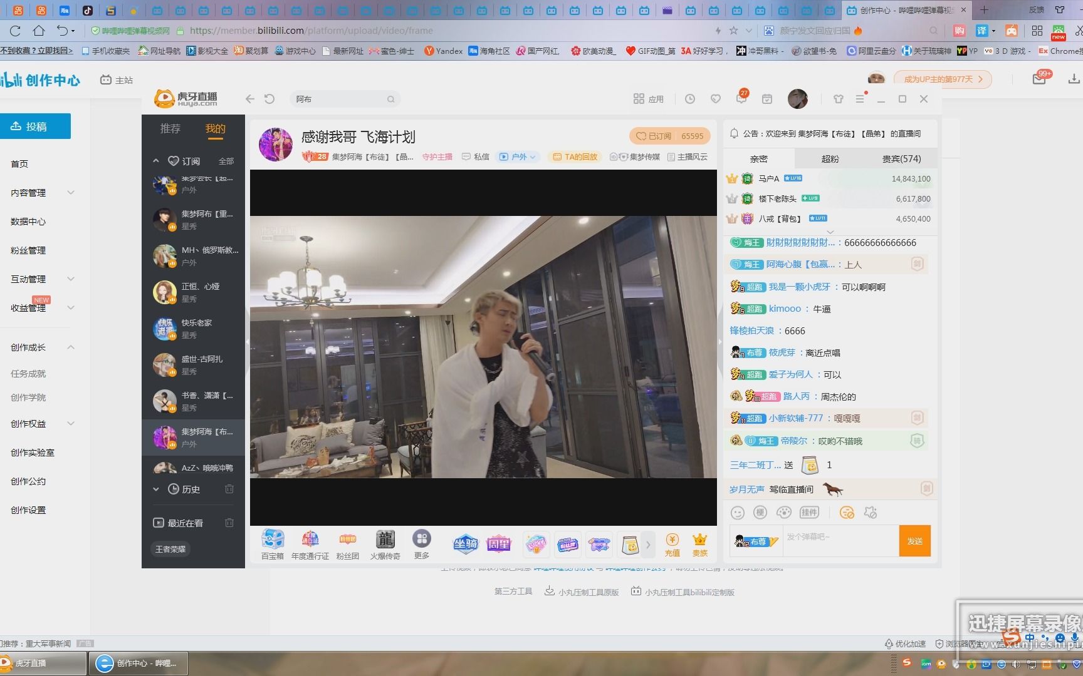Open Huya favorites heart icon
The width and height of the screenshot is (1083, 676).
coord(716,99)
